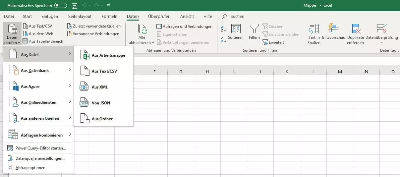Switch to the Ansicht tab

(x=187, y=16)
